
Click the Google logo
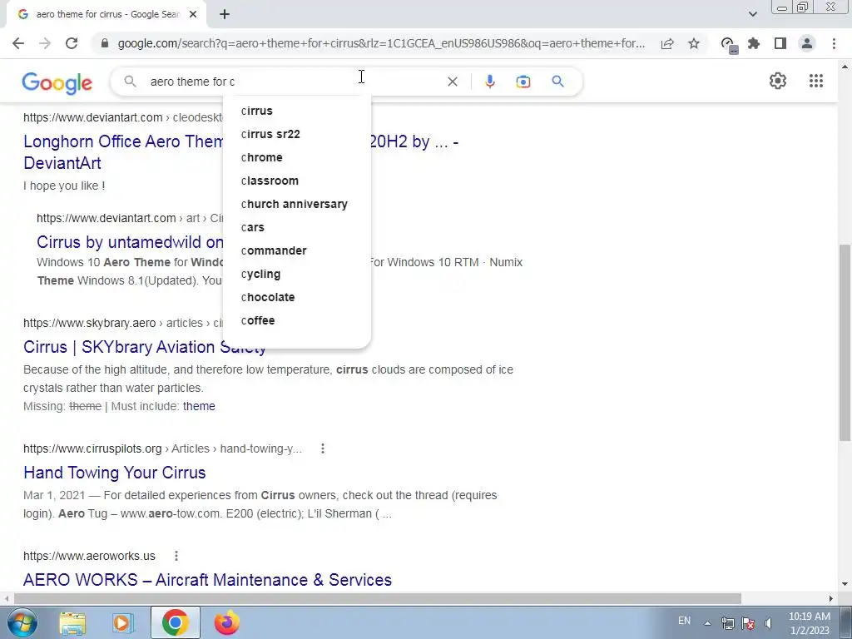[x=57, y=82]
